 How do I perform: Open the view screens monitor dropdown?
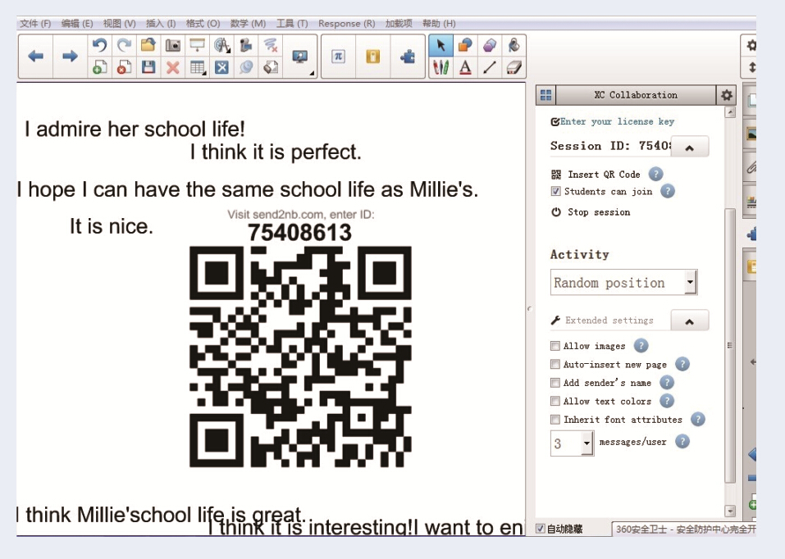click(300, 57)
